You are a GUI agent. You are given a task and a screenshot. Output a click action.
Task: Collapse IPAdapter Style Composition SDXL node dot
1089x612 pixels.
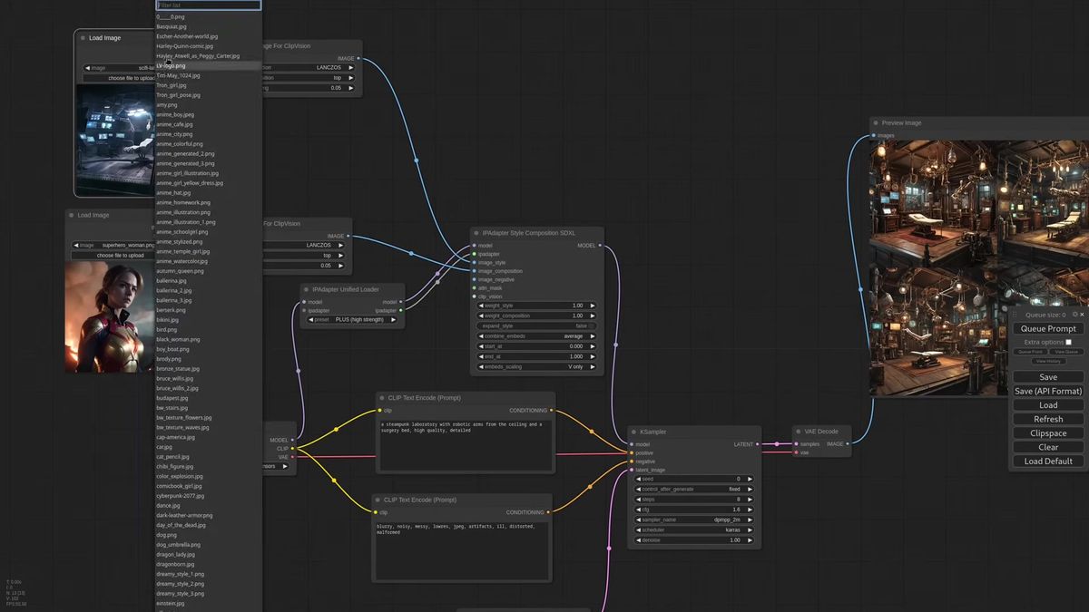[x=477, y=233]
